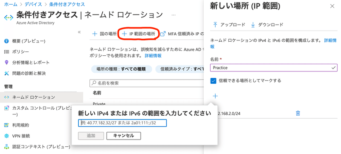Click the lightbulb icon beside 分析情報とレポート
341x154 pixels.
6,63
